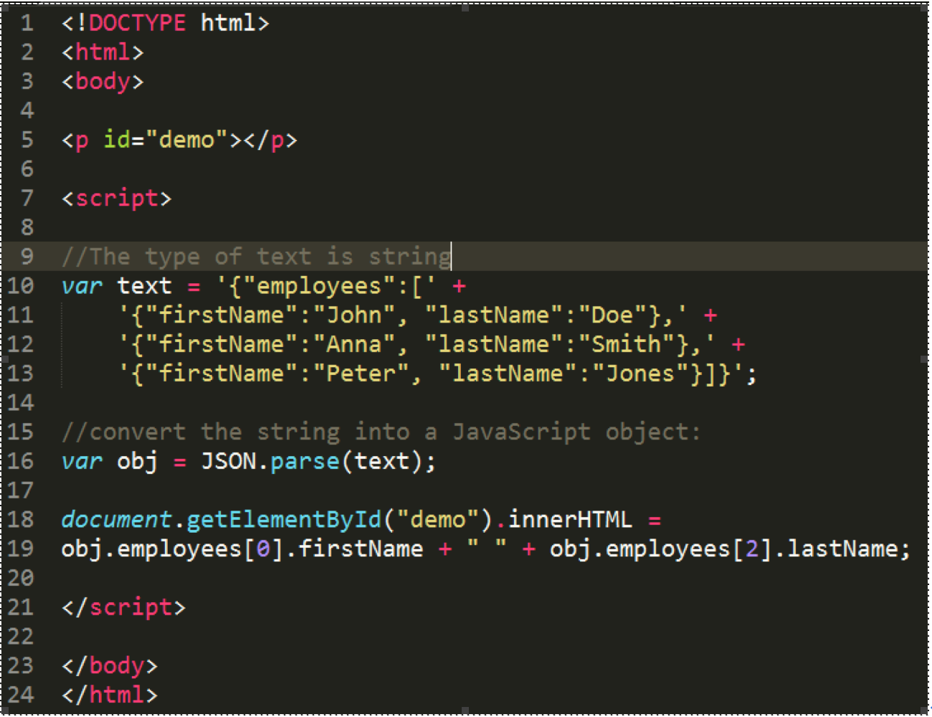Click line number 9 in the gutter
Screen dimensions: 932x717
(27, 257)
